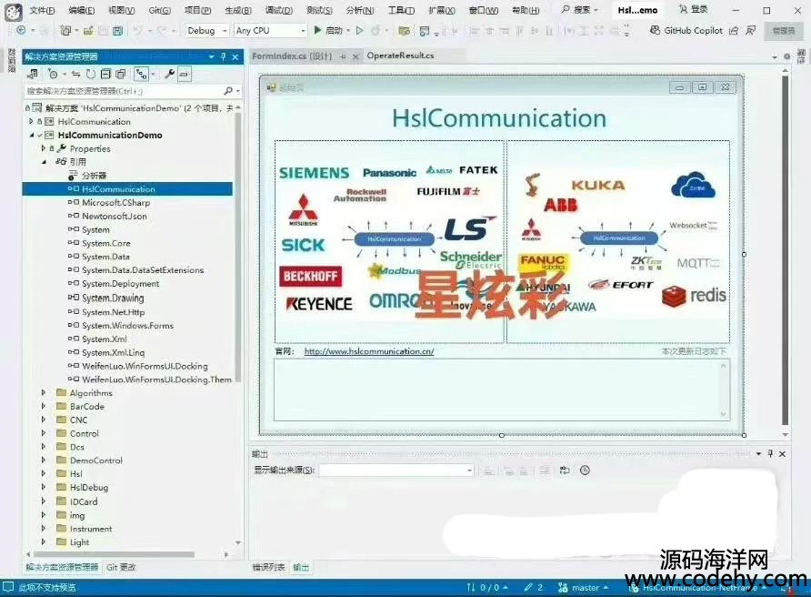The width and height of the screenshot is (811, 597).
Task: Open the 搜索 search box in the title bar
Action: coord(580,10)
